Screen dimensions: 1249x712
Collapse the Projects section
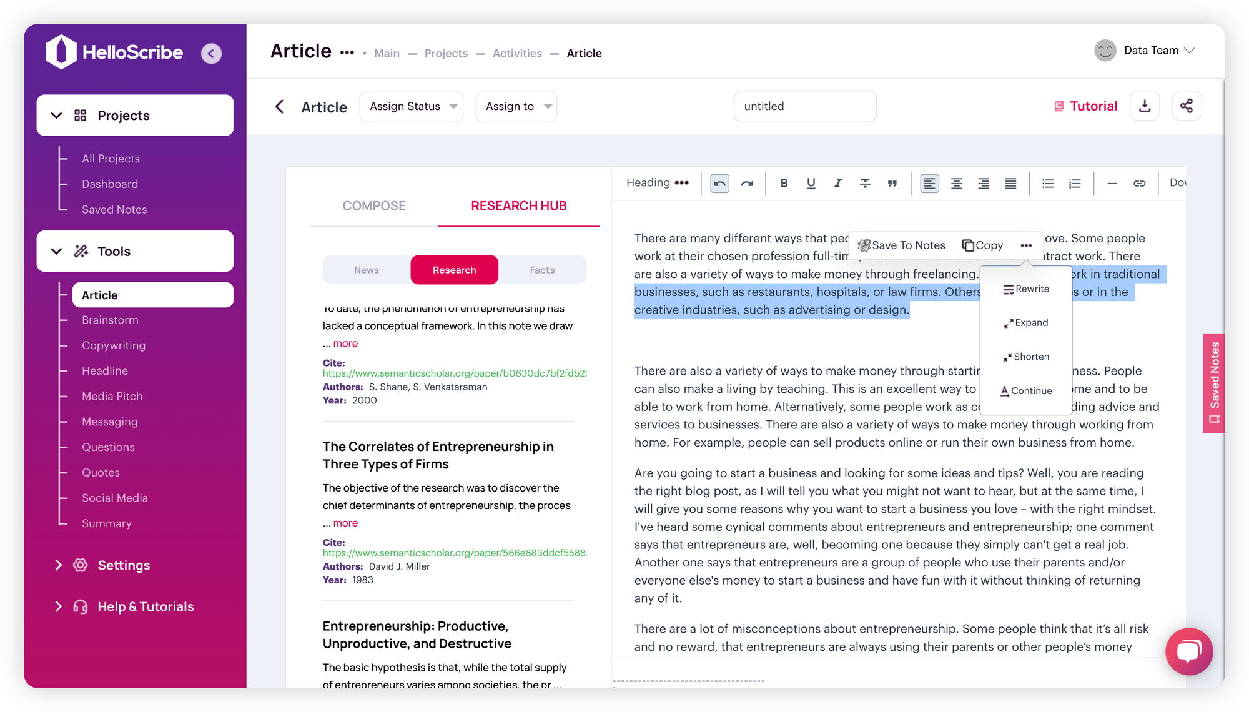click(135, 116)
